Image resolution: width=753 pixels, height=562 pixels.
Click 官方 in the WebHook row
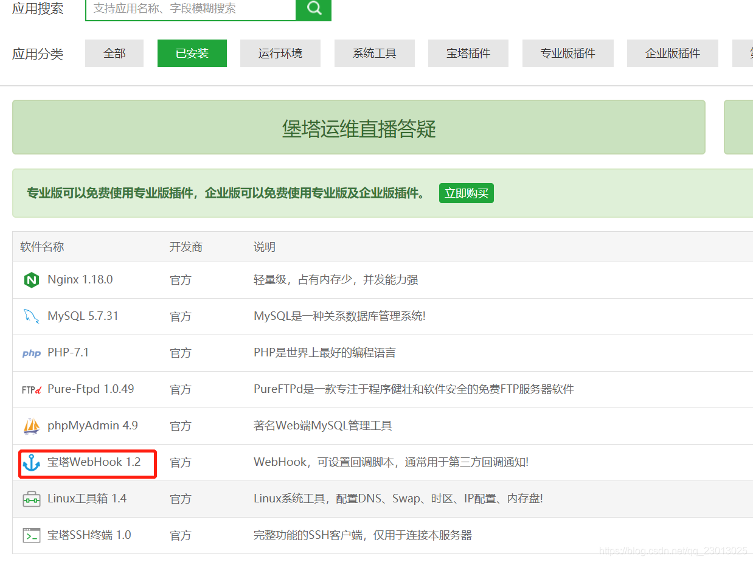pos(181,463)
